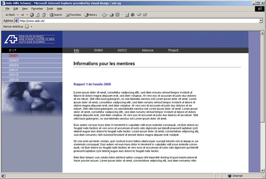Select the Adresse navigation tab

148,50
